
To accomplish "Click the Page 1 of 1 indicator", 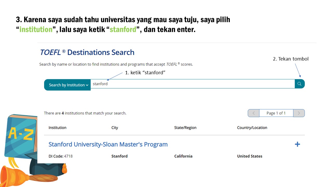I will tap(276, 113).
